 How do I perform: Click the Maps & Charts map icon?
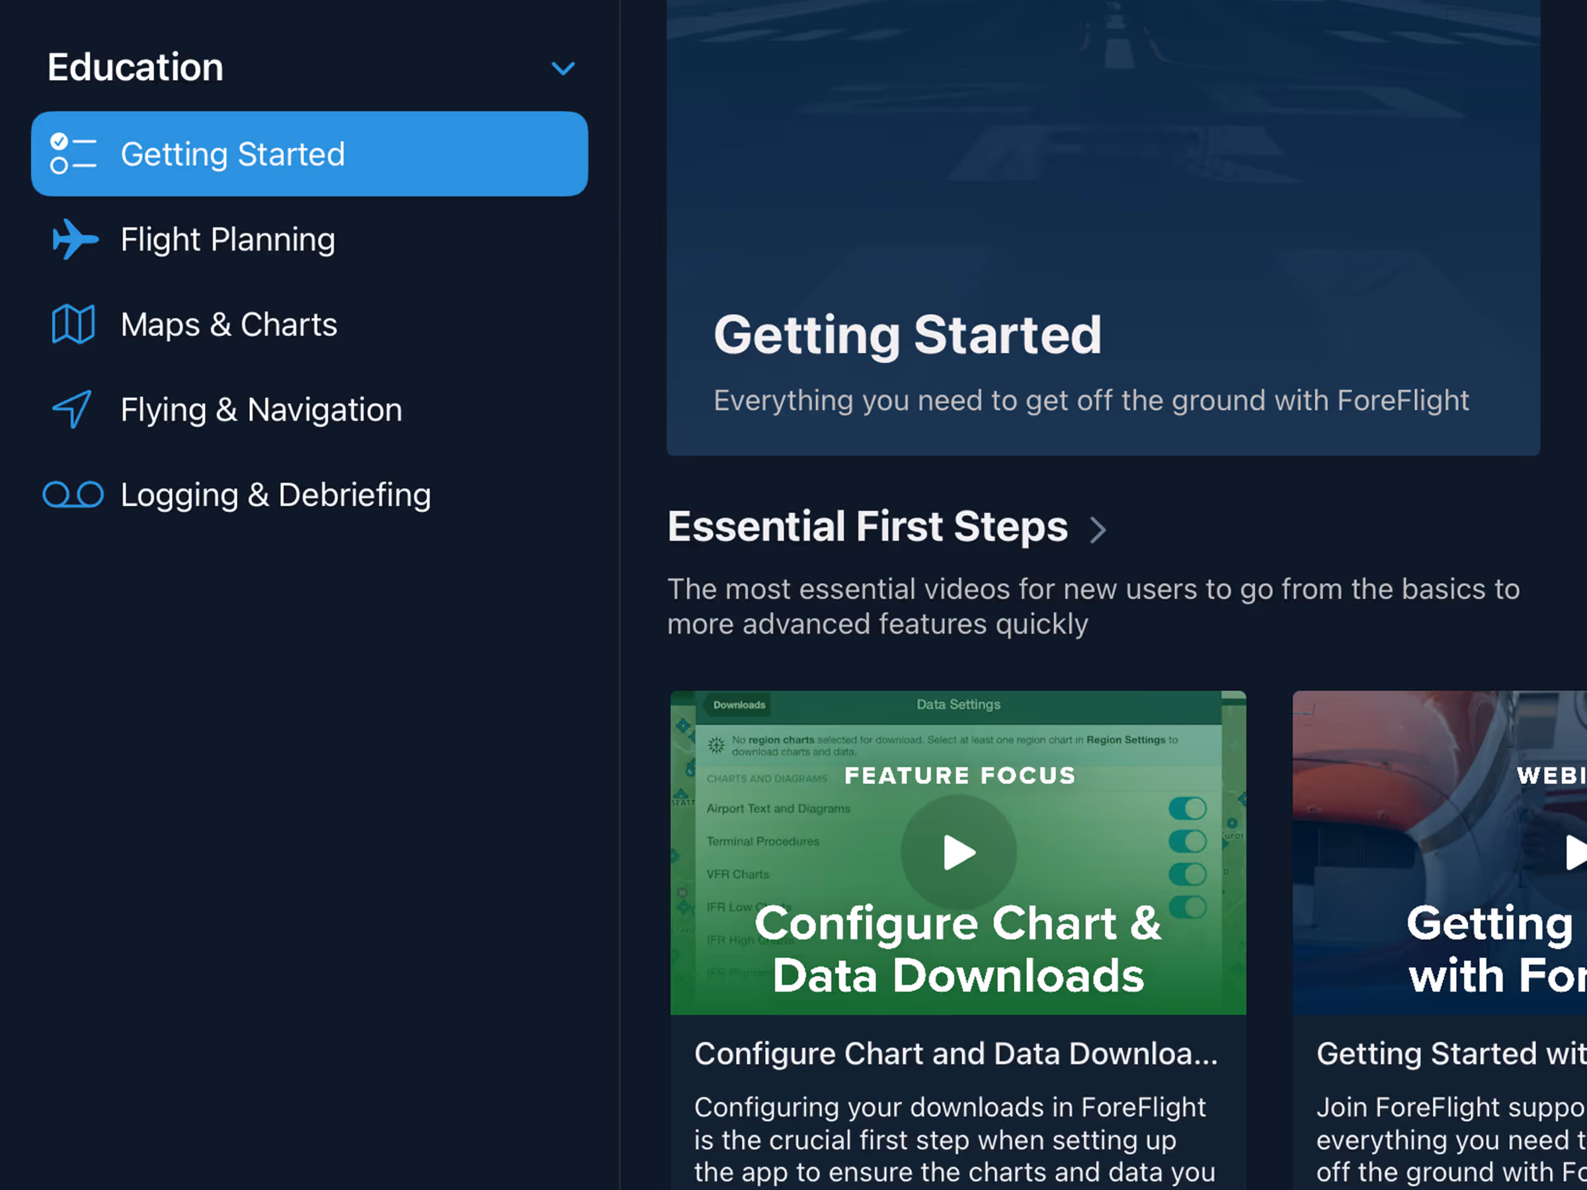73,324
